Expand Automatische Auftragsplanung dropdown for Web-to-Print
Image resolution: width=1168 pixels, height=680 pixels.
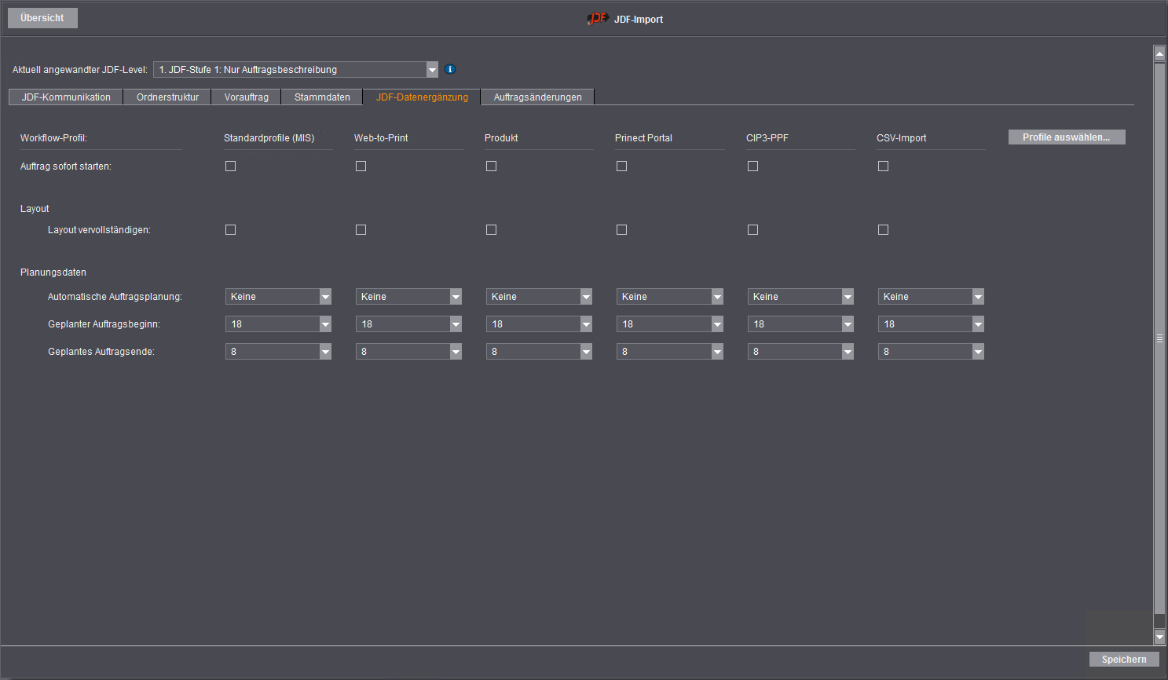tap(408, 296)
